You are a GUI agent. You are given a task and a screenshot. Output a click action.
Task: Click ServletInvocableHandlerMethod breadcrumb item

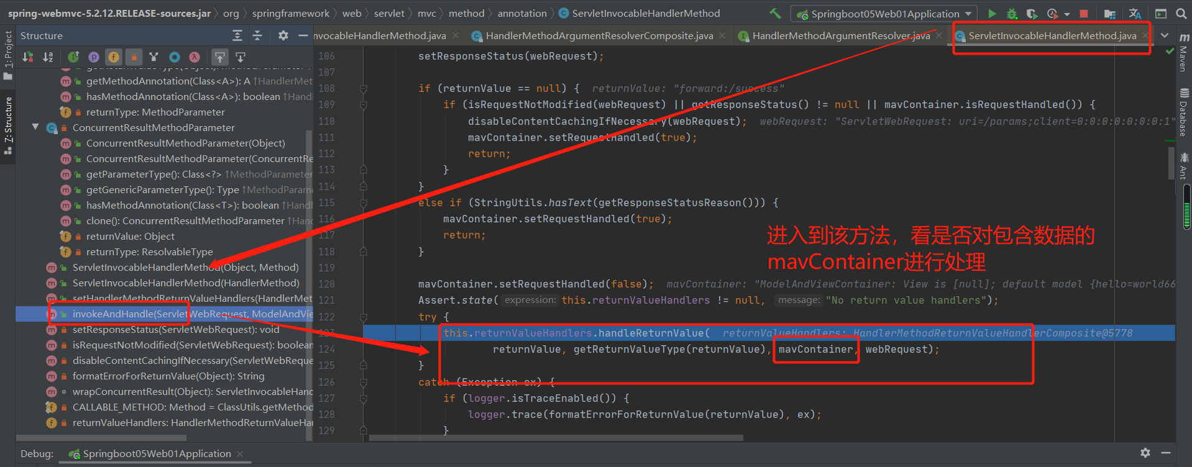click(640, 13)
